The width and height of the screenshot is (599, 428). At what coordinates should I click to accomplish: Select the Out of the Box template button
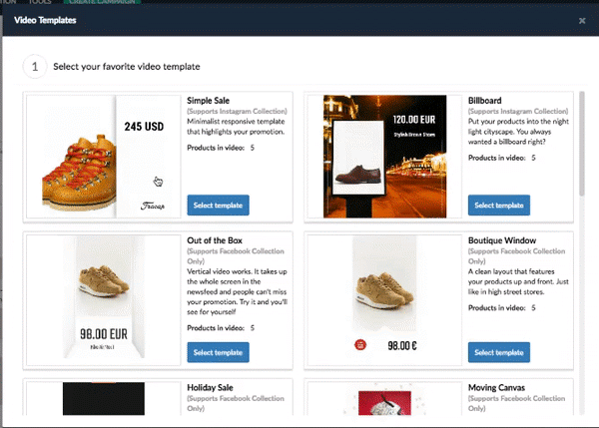pyautogui.click(x=218, y=352)
